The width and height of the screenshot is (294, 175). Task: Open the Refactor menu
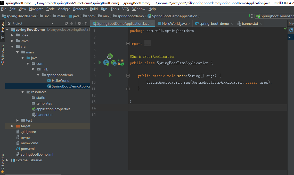(80, 9)
